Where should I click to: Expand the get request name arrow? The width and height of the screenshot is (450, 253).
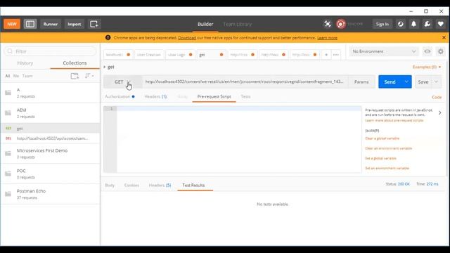pos(105,67)
